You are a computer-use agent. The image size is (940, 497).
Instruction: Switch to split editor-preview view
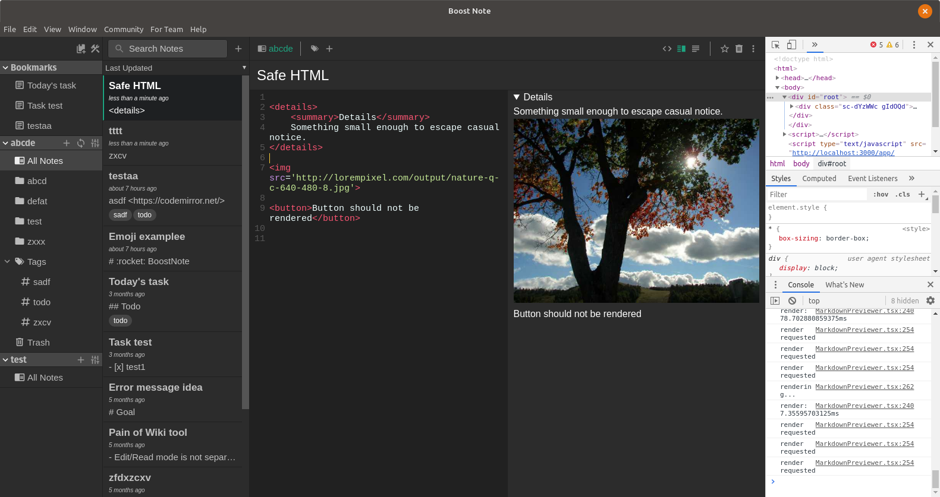point(681,49)
